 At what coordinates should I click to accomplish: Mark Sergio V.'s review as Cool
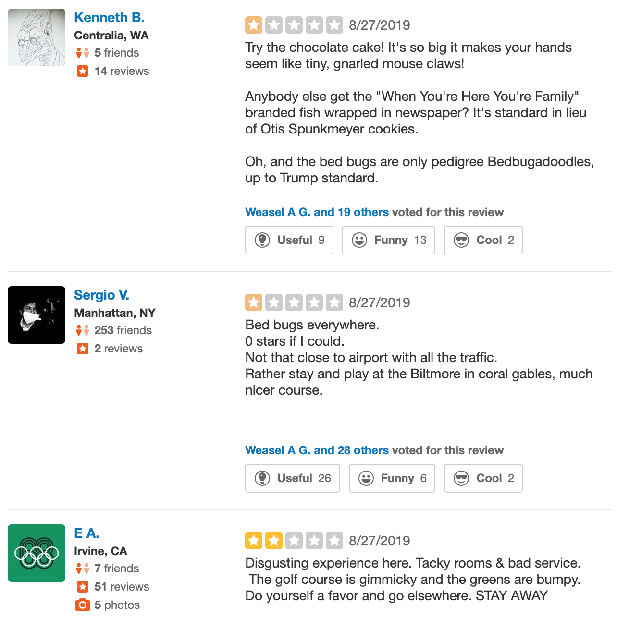click(483, 478)
